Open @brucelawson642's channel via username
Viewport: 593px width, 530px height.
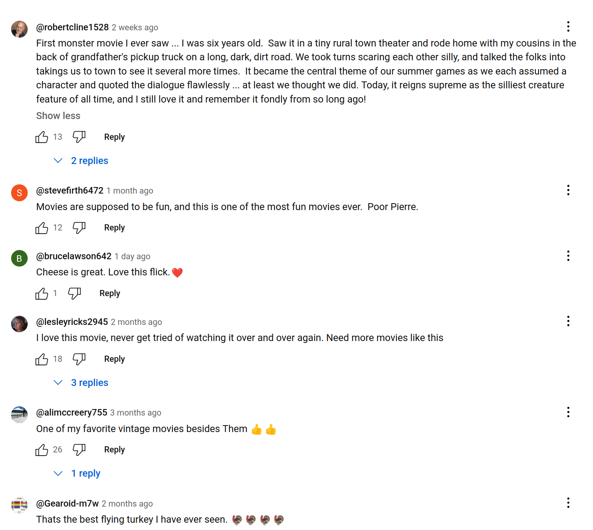pos(74,256)
